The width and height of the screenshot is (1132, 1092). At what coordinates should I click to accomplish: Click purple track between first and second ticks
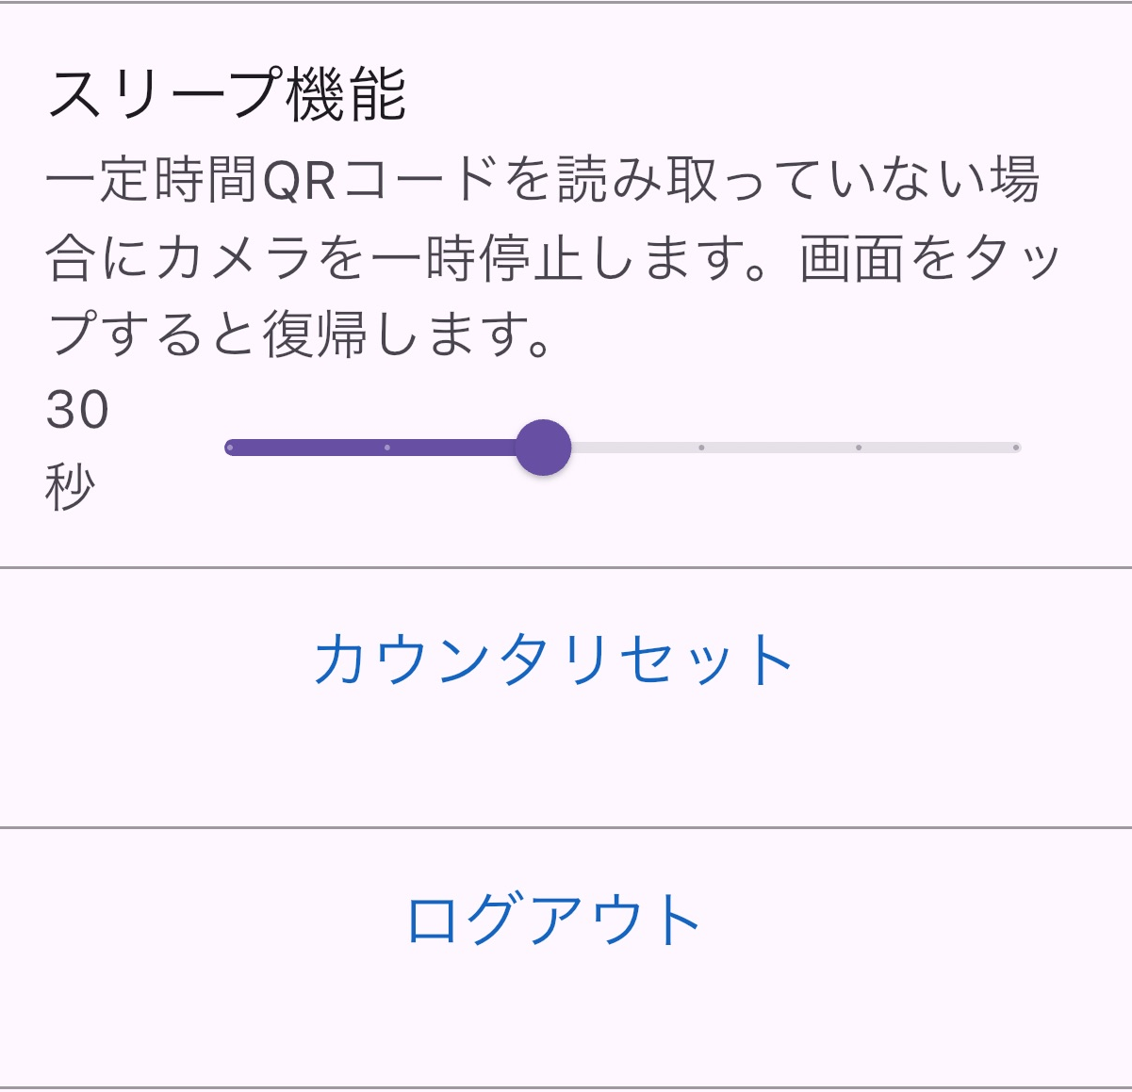[308, 448]
